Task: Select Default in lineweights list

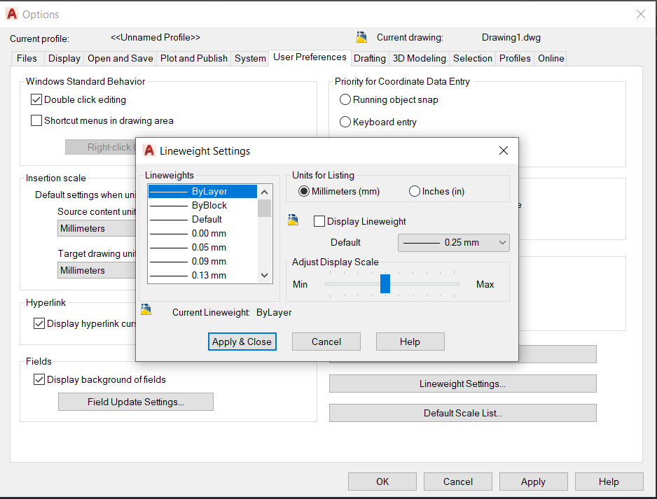Action: 203,219
